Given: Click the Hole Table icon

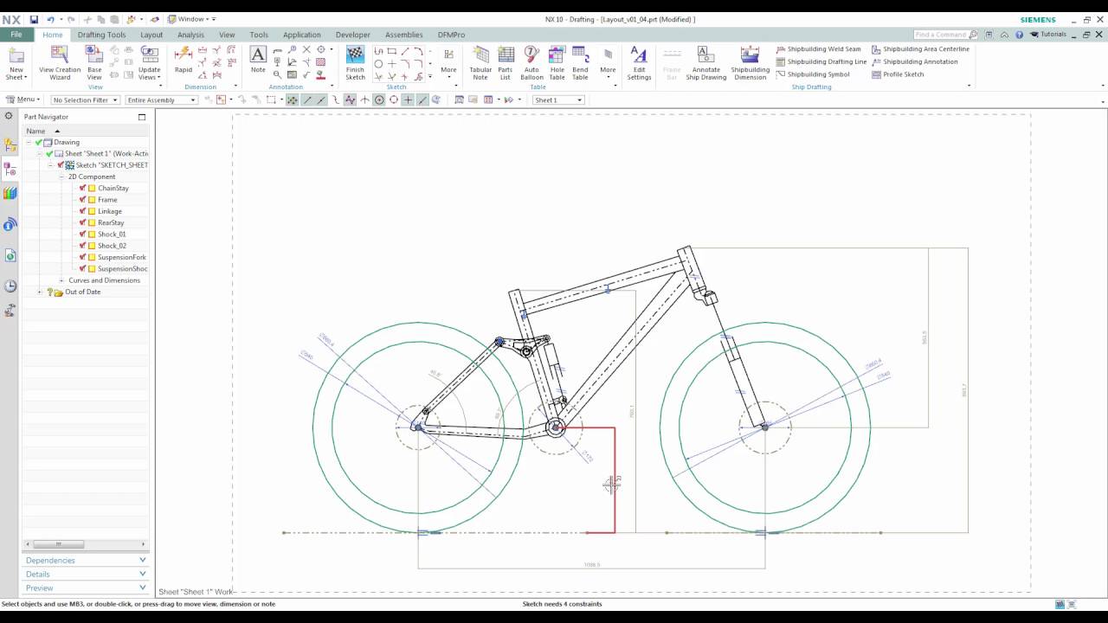Looking at the screenshot, I should 557,55.
